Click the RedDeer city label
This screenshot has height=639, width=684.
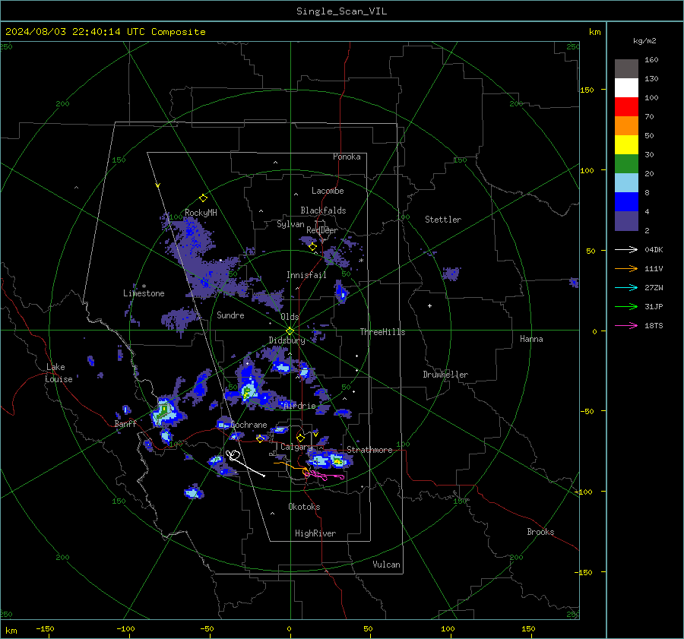pyautogui.click(x=322, y=230)
